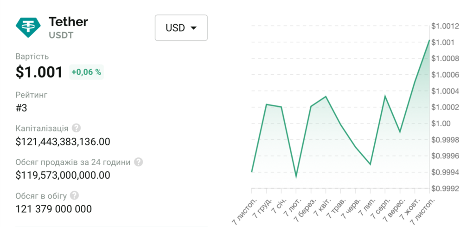Click the circulating supply value 121 379 000 000
473x227 pixels.
pos(54,209)
